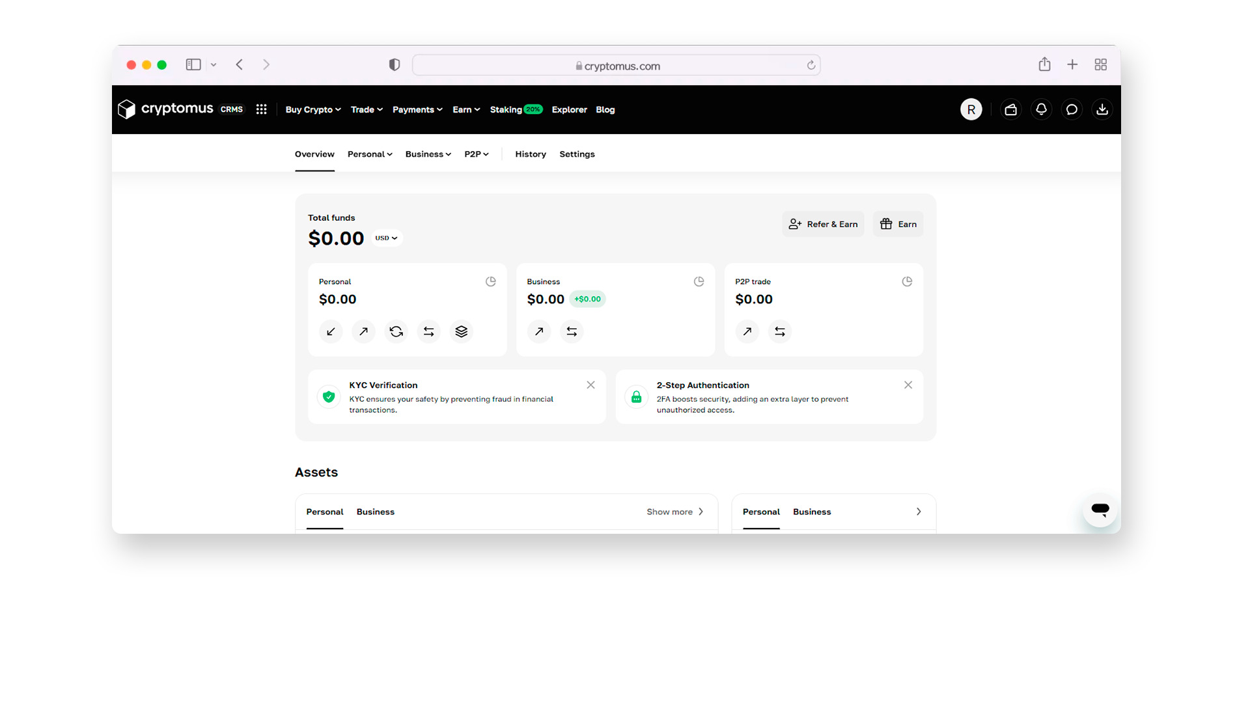The image size is (1250, 703).
Task: Open the Personal wallet pie chart icon
Action: (x=490, y=281)
